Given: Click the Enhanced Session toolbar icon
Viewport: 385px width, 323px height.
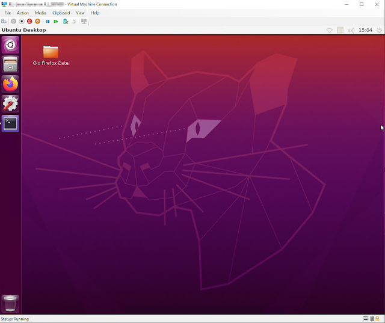Looking at the screenshot, I should pos(84,22).
